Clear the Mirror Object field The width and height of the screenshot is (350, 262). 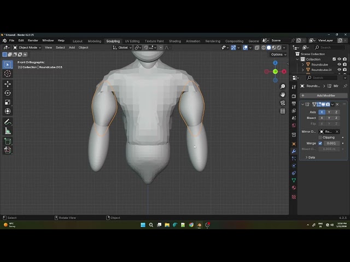pos(337,132)
